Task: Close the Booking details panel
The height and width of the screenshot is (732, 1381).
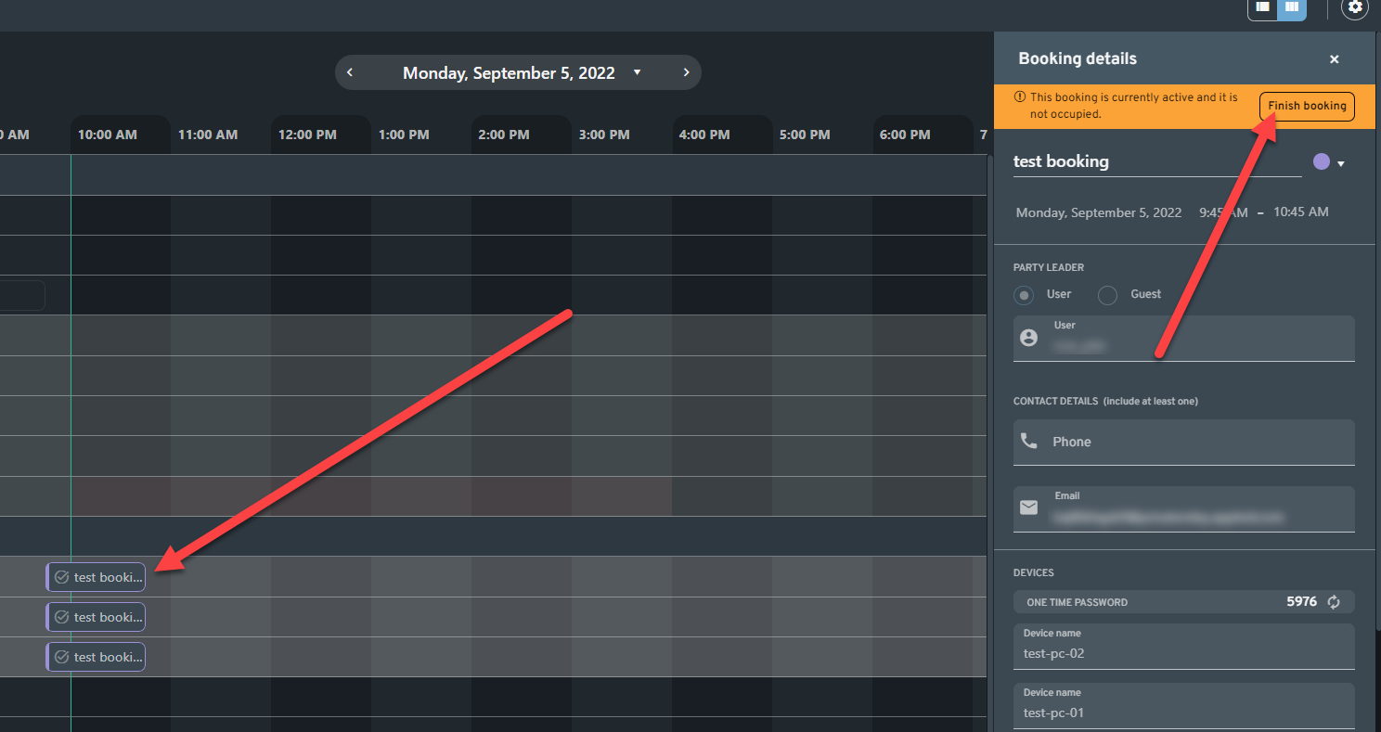Action: pos(1334,59)
